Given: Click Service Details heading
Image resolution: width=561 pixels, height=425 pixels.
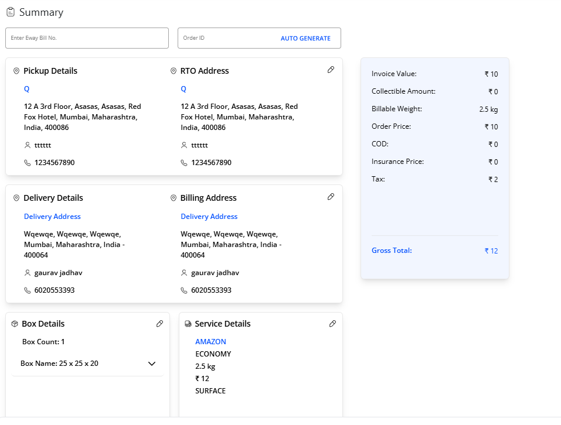Looking at the screenshot, I should [223, 324].
